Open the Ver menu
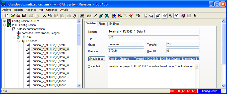 pyautogui.click(x=41, y=10)
